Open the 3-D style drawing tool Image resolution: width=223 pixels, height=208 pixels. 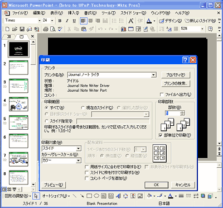(210, 196)
